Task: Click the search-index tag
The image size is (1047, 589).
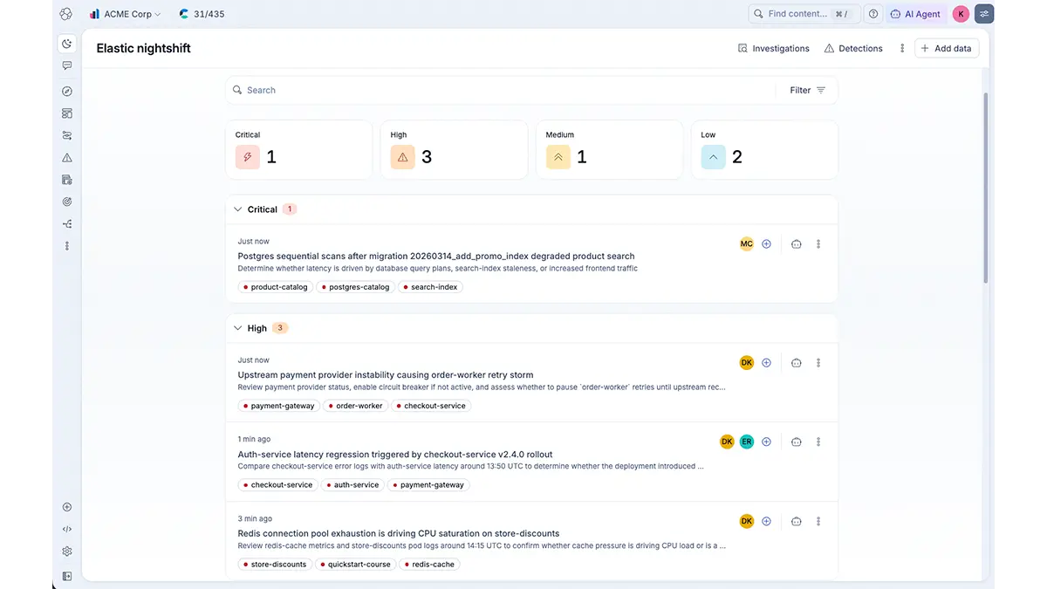Action: [431, 287]
